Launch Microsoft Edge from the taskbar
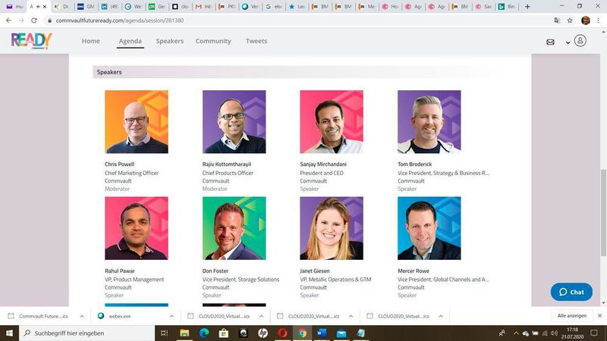 (204, 333)
